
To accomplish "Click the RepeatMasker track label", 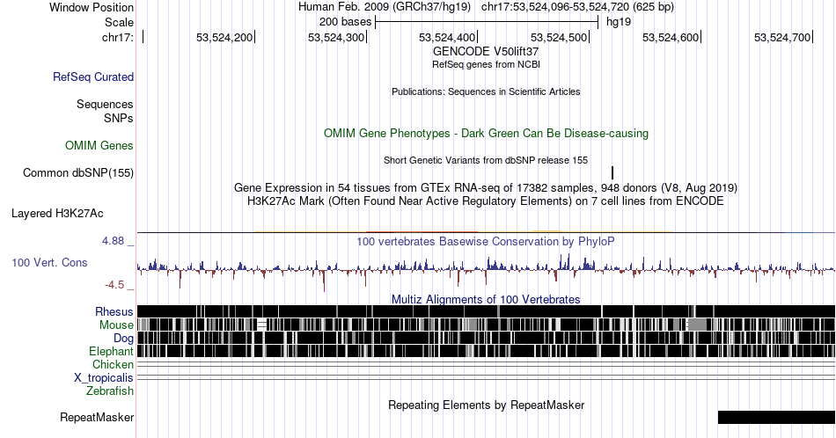I will 97,417.
